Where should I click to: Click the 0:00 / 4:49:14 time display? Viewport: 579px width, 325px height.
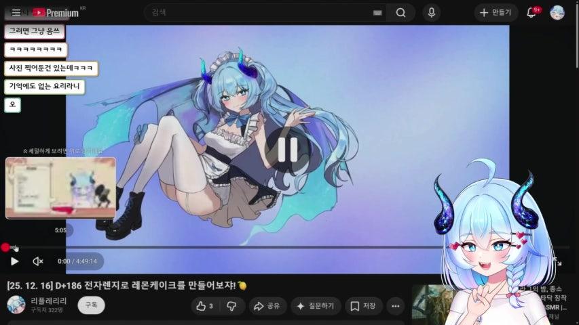(x=77, y=261)
